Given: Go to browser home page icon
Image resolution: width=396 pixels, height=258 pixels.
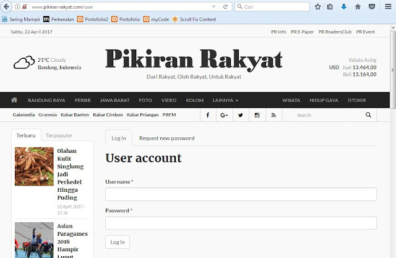Looking at the screenshot, I should click(358, 7).
